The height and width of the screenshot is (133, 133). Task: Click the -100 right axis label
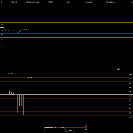130,117
